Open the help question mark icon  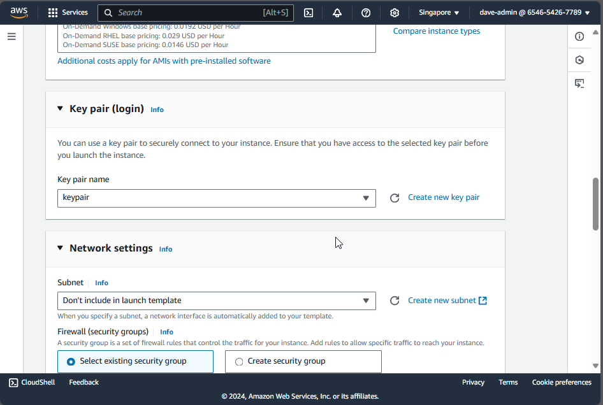click(366, 13)
